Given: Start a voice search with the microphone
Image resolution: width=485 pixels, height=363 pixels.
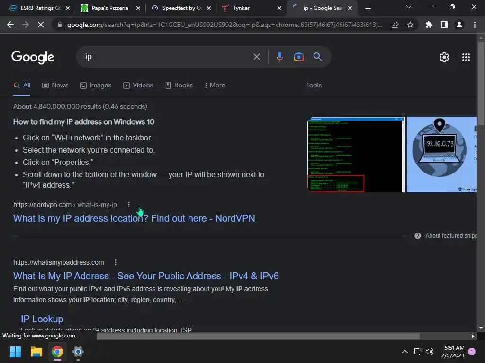Looking at the screenshot, I should (280, 57).
